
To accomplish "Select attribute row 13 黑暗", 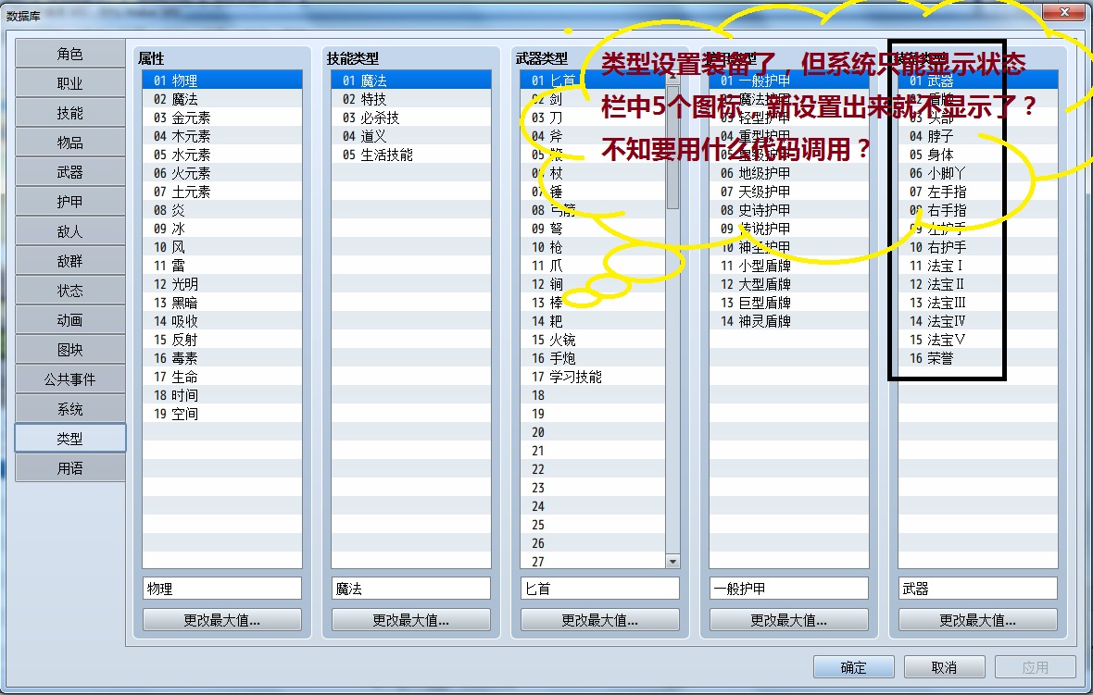I will (x=222, y=303).
